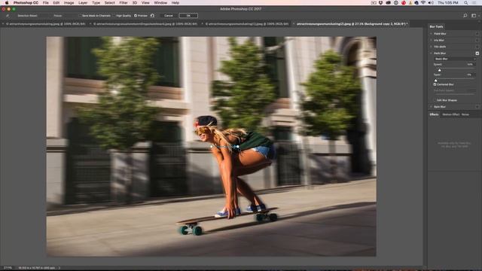Click the blur pin tool icon in options bar
This screenshot has height=271, width=482.
(8, 15)
